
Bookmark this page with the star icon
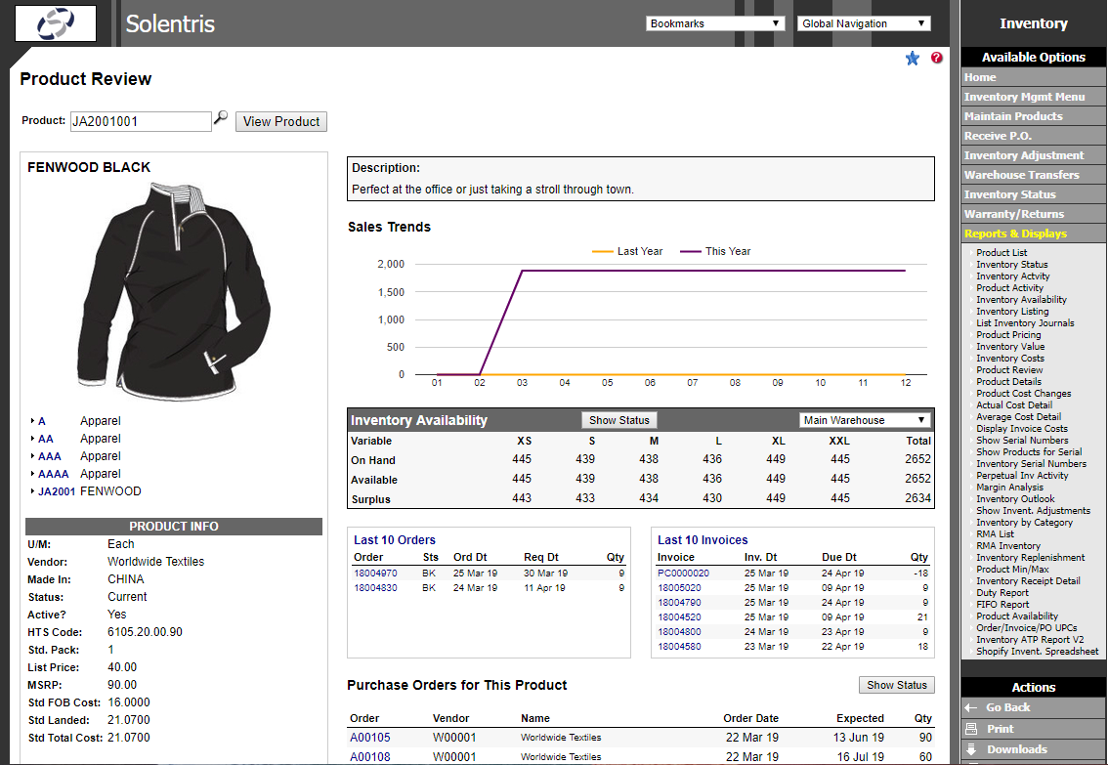pyautogui.click(x=913, y=58)
